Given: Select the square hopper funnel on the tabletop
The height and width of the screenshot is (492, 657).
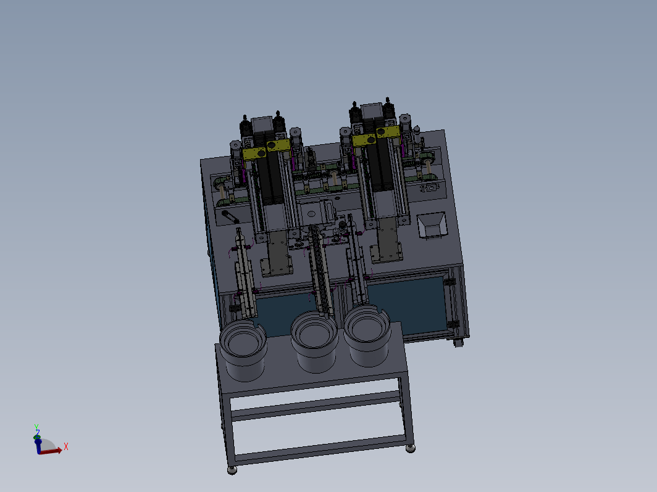Looking at the screenshot, I should coord(432,225).
